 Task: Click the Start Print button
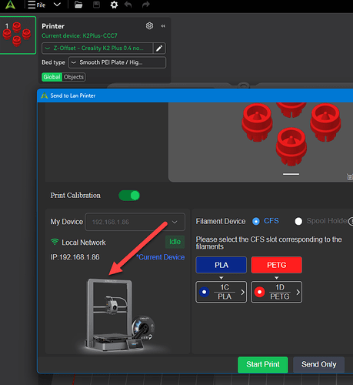click(263, 364)
